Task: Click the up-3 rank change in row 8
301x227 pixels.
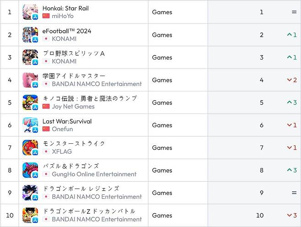Action: 292,170
